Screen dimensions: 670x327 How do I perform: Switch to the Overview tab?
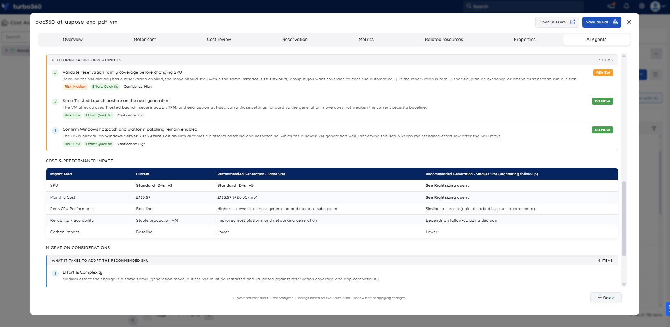(73, 40)
